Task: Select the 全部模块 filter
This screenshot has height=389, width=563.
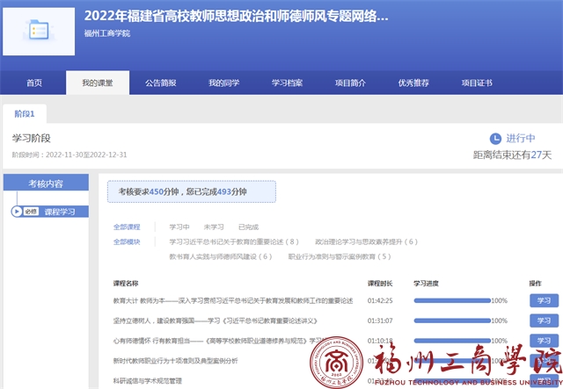Action: 127,242
